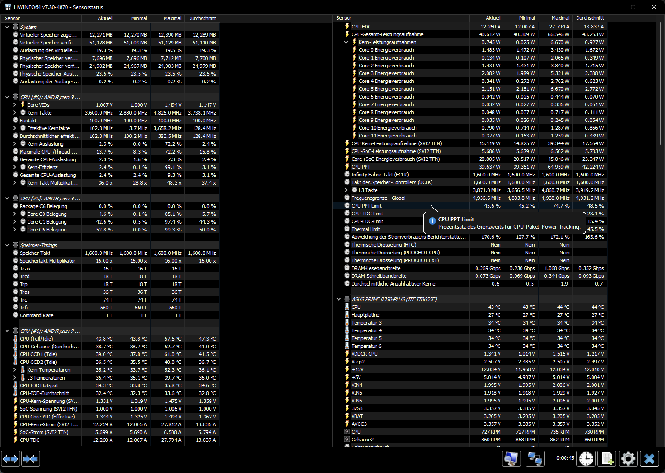Select the DRAM-Schreibbandbreite row
The width and height of the screenshot is (665, 473).
click(470, 276)
